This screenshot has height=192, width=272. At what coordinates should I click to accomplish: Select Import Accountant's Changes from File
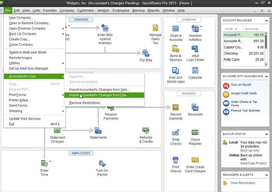[104, 95]
